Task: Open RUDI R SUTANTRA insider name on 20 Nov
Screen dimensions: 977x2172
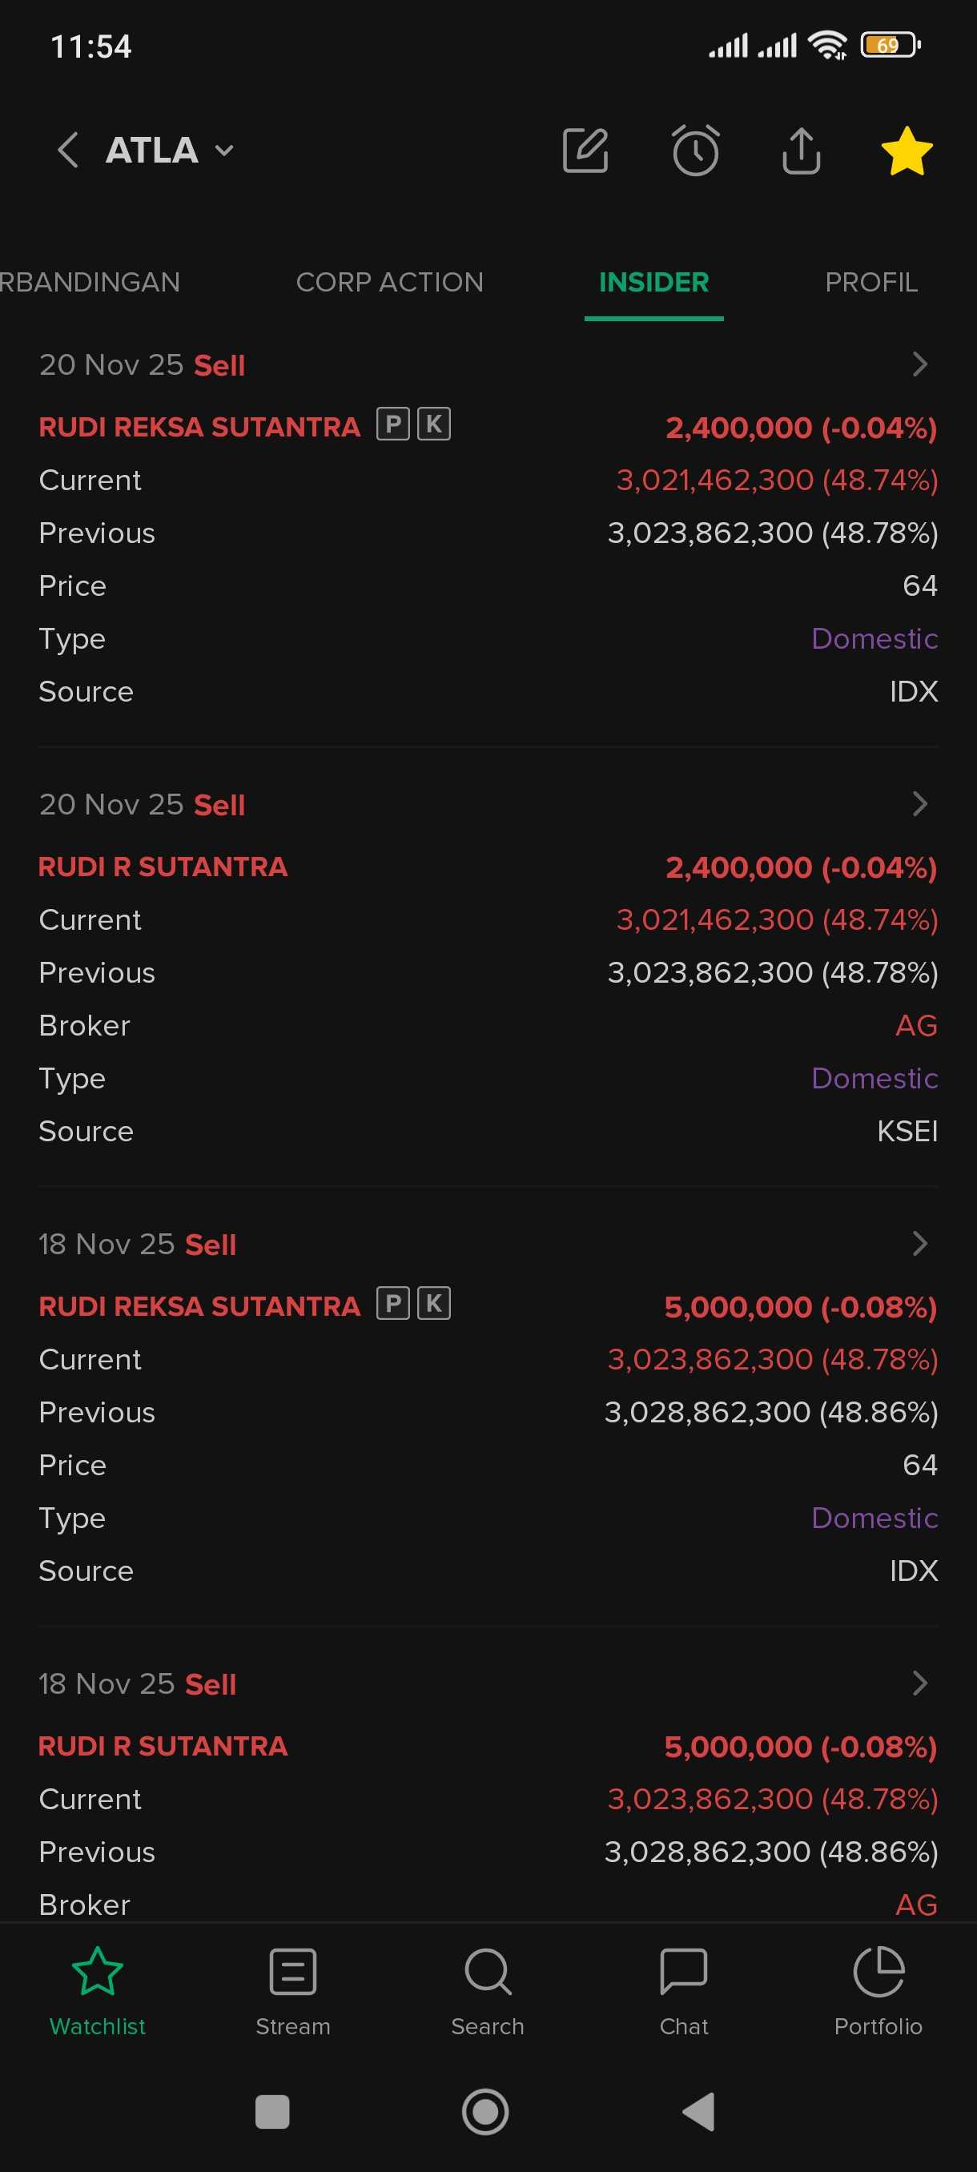Action: point(163,867)
